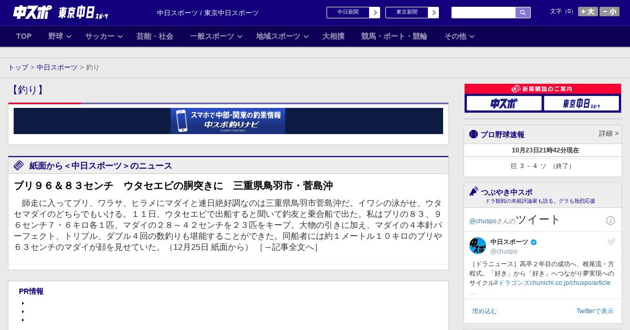Image resolution: width=630 pixels, height=330 pixels.
Task: Click the Twitterで表示 link
Action: pos(595,311)
